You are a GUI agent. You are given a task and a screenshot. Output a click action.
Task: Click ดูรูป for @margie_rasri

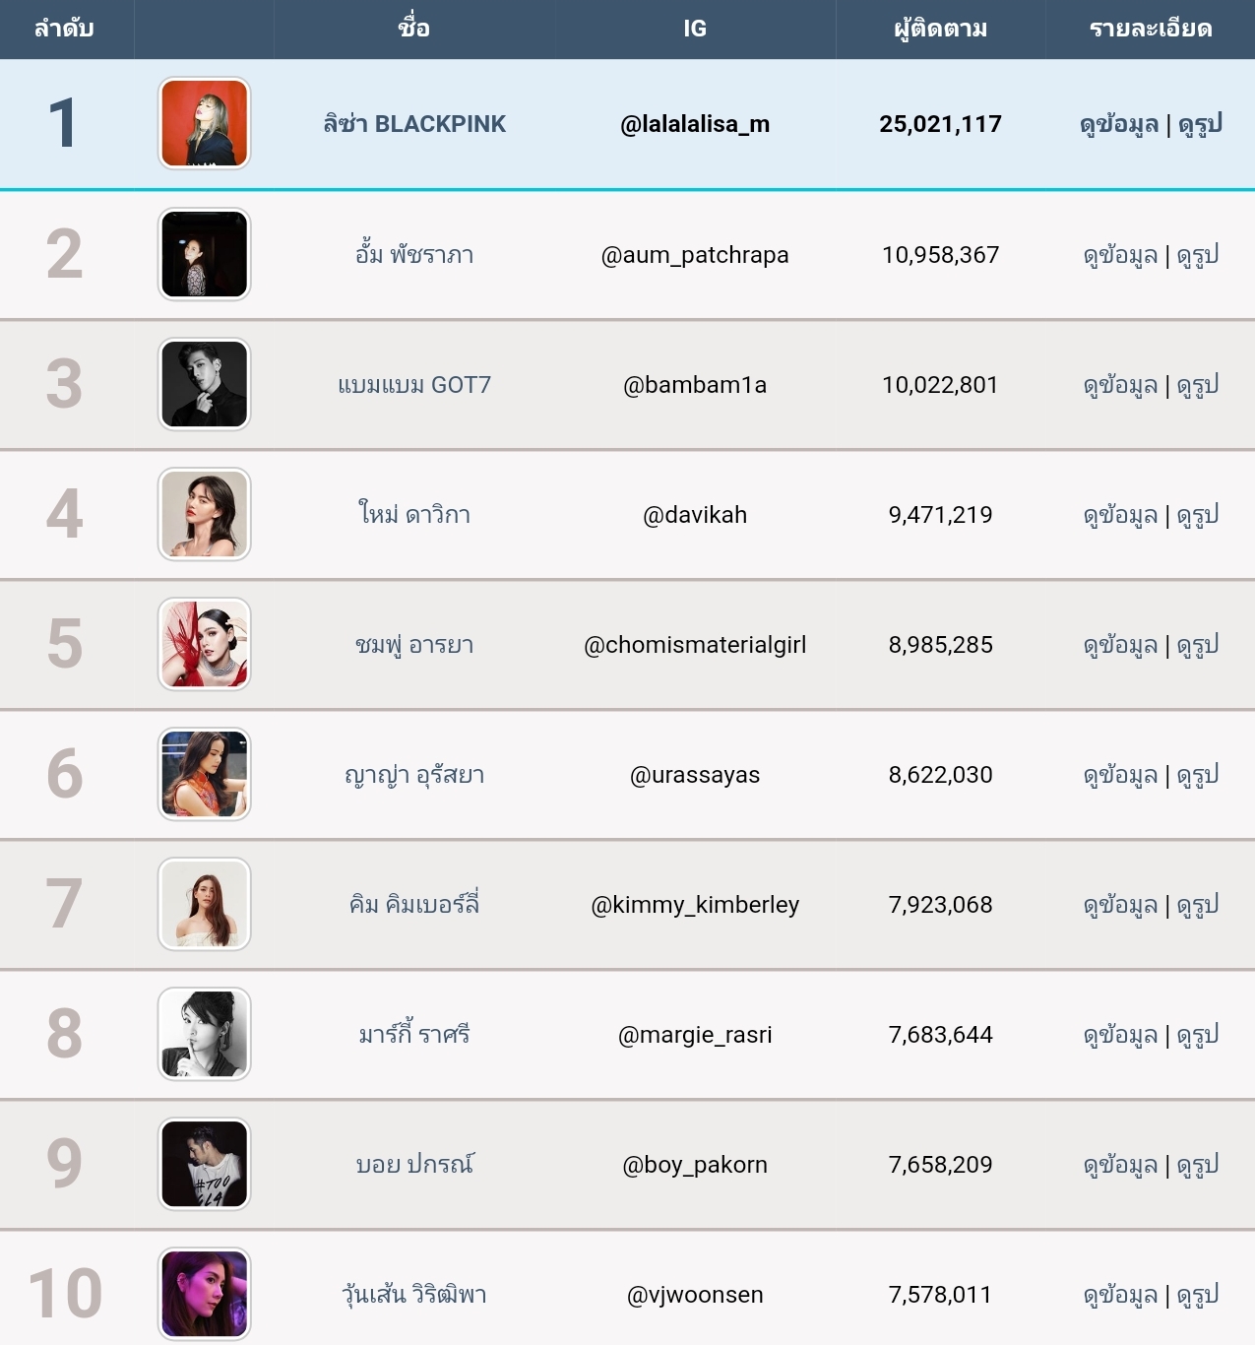pyautogui.click(x=1198, y=1035)
